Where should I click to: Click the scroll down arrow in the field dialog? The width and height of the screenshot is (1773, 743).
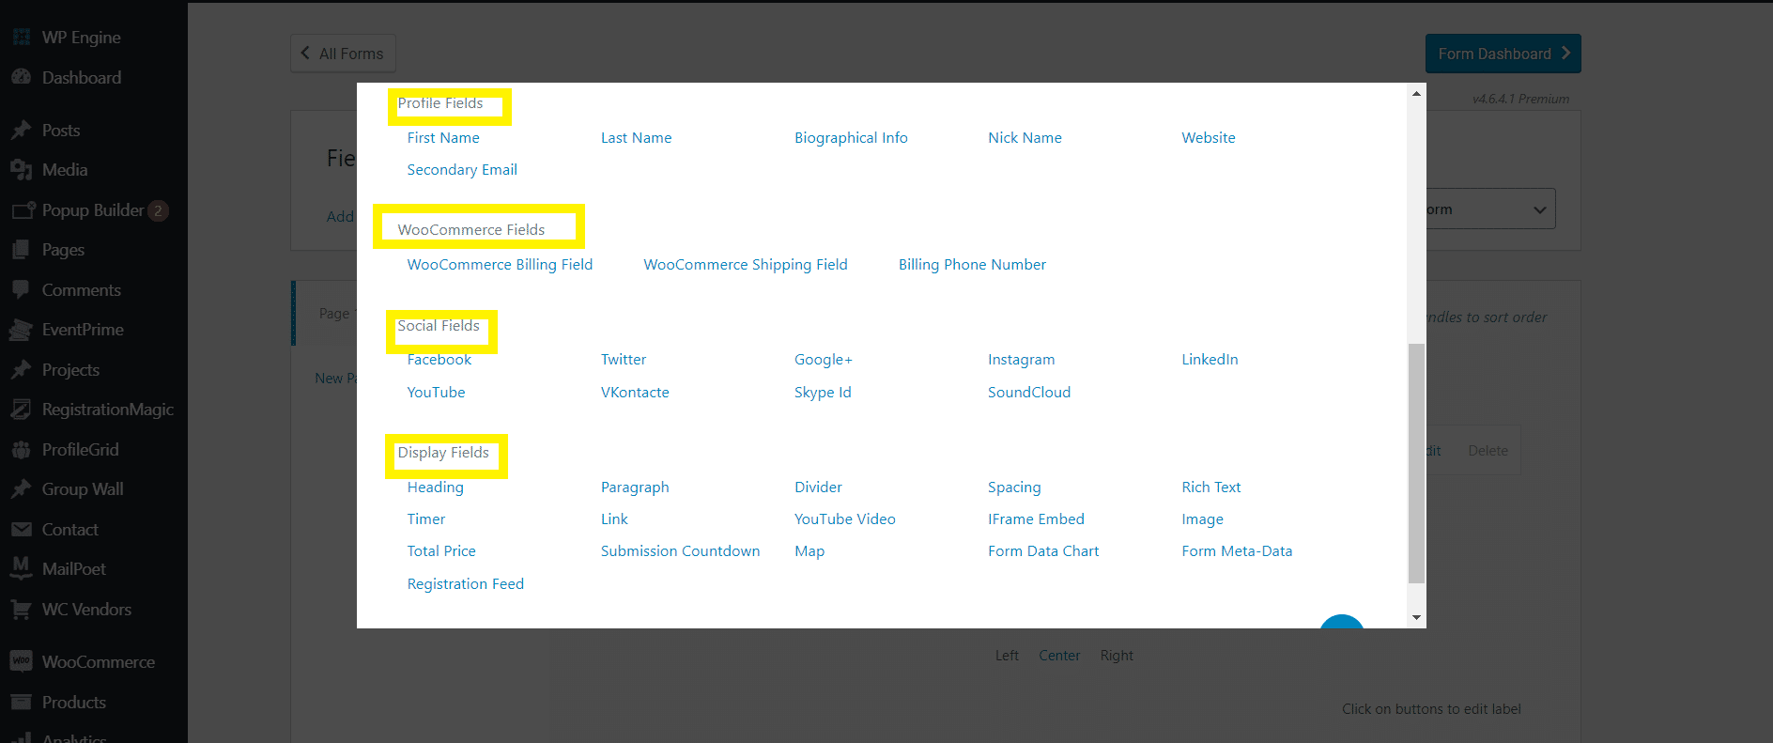1416,617
